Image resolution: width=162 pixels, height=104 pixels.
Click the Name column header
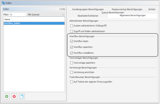pos(34,19)
